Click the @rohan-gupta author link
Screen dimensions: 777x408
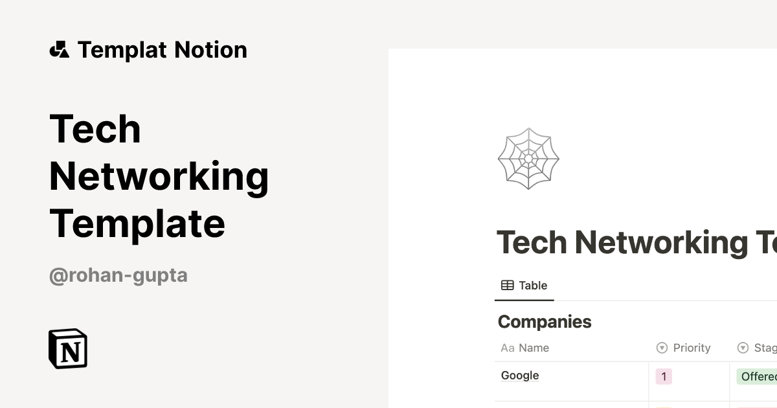point(118,275)
